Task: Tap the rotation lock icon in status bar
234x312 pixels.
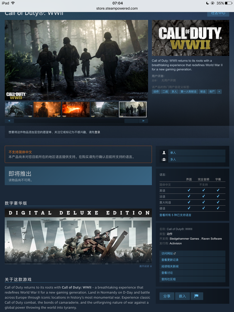Action: [x=213, y=3]
